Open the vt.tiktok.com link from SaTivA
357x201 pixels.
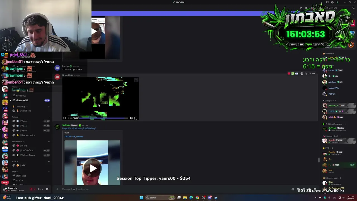click(79, 128)
